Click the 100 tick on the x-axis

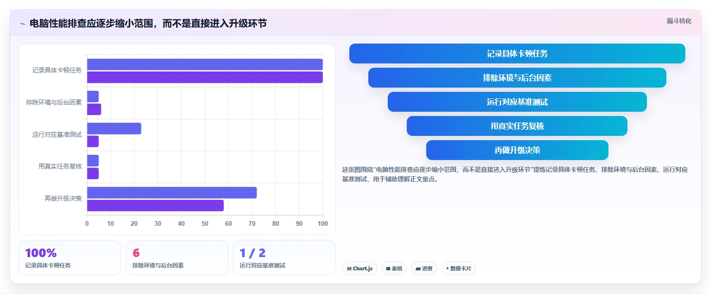[323, 223]
